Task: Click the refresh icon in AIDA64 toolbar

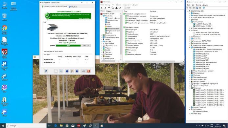Action: [113, 8]
